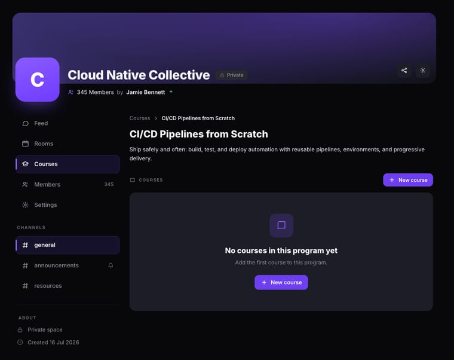Click the empty-state book icon
454x360 pixels.
tap(281, 225)
